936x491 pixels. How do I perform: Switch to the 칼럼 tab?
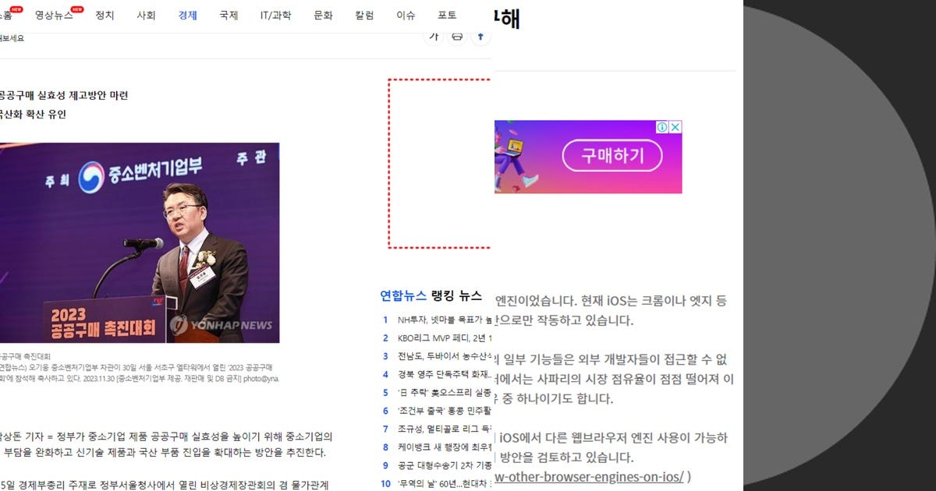tap(363, 16)
